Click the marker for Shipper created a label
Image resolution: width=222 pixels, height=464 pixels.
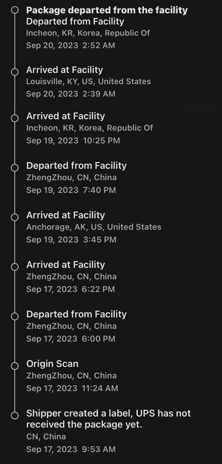pos(15,415)
